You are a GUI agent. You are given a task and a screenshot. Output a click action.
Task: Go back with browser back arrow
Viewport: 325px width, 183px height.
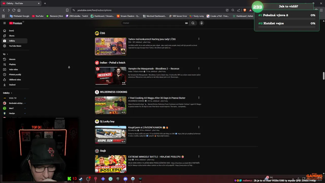tap(4, 10)
